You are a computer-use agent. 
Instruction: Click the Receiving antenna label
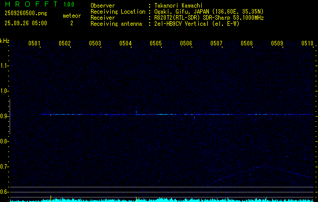116,24
